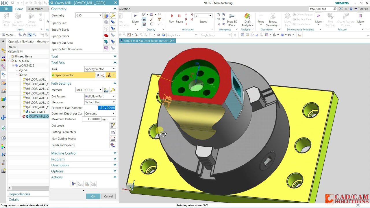The image size is (370, 208).
Task: Open vector type dropdown arrow
Action: point(114,75)
